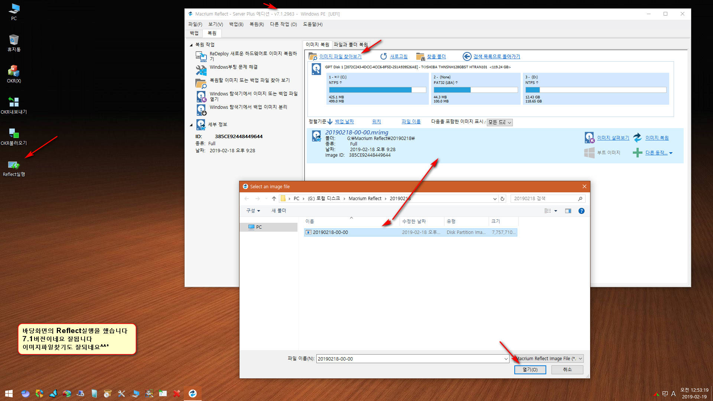Collapse the 복원 작업 tree section
Viewport: 713px width, 401px height.
pos(191,45)
